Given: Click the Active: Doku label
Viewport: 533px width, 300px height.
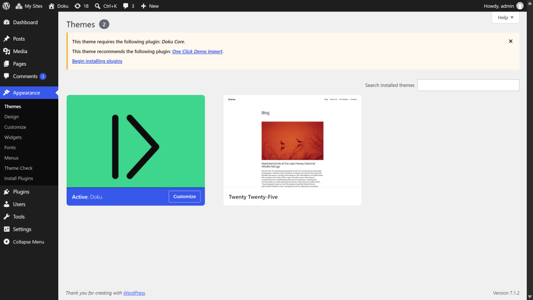Looking at the screenshot, I should (87, 196).
